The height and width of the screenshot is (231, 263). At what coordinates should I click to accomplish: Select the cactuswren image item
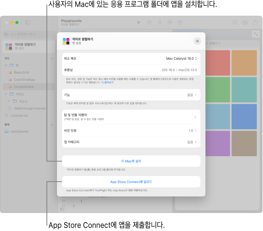coord(20,131)
